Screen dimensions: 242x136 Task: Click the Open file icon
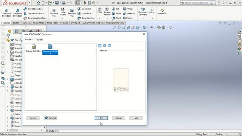click(50, 3)
